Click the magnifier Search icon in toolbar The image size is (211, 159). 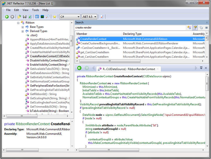(x=47, y=17)
